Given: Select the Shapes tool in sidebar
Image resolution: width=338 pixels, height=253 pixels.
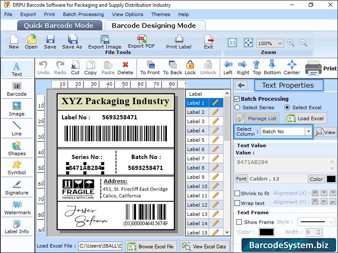Looking at the screenshot, I should pos(17,149).
